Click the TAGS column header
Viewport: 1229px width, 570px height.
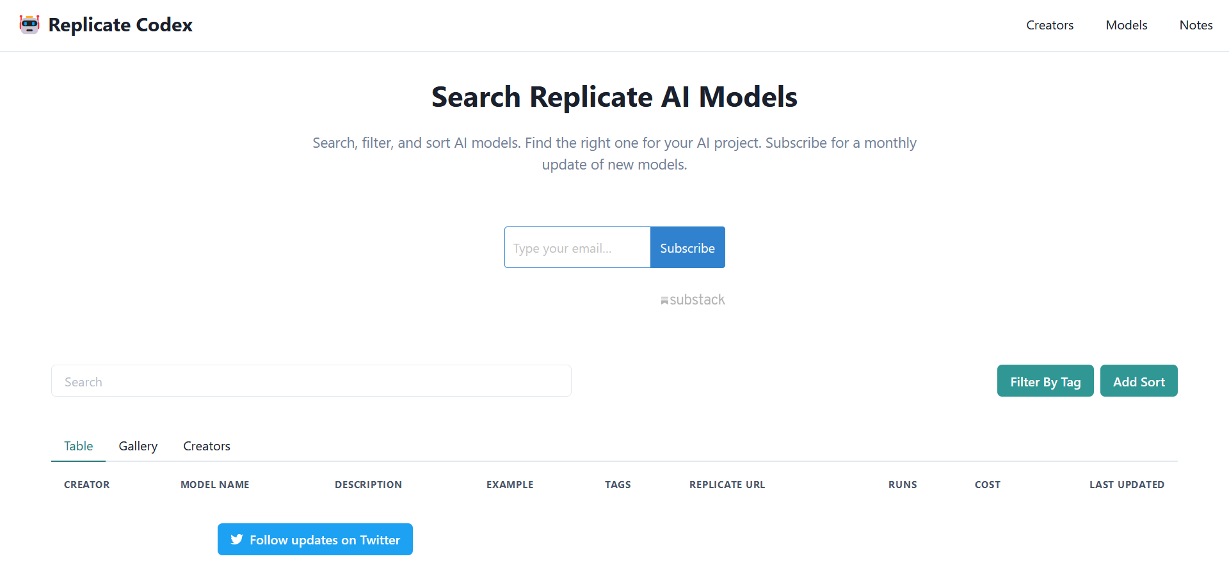618,484
